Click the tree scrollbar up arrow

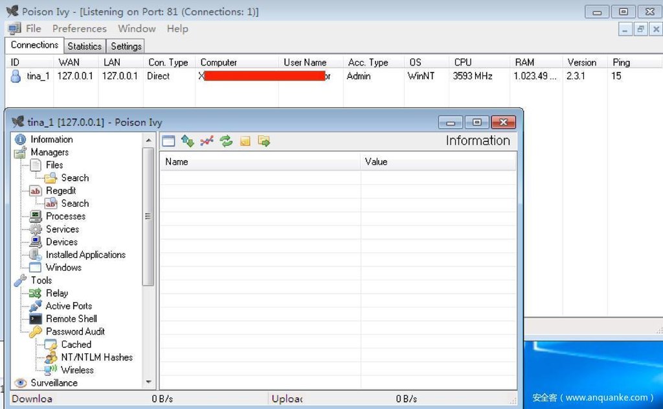[x=148, y=140]
